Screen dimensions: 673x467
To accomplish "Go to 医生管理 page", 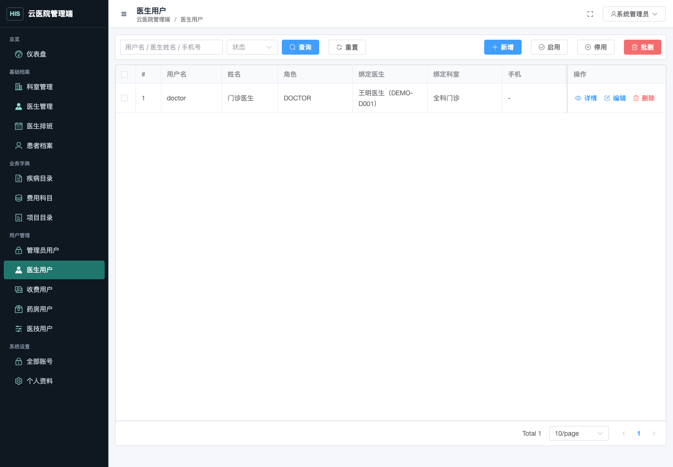I will [x=54, y=106].
